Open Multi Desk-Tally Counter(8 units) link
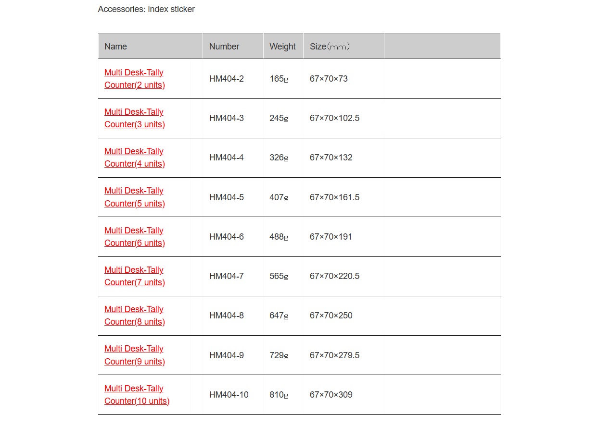This screenshot has height=425, width=598. click(135, 316)
